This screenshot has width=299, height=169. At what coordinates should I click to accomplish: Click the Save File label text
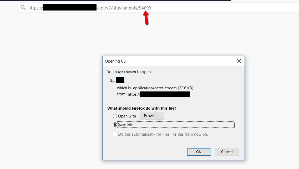coord(126,125)
